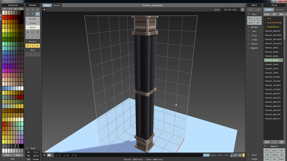Select the L line brush mode
The width and height of the screenshot is (287, 161).
click(x=28, y=10)
